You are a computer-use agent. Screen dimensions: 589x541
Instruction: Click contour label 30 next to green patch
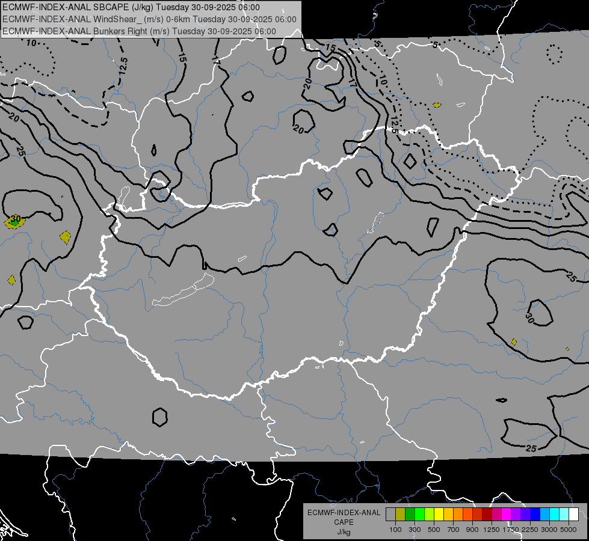(16, 218)
